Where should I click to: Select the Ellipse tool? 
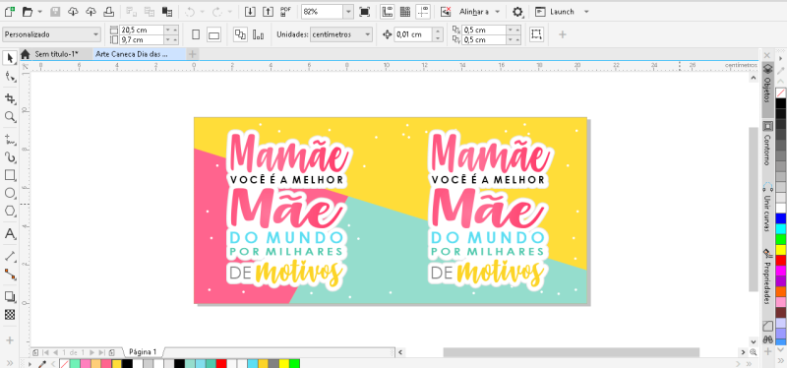coord(10,193)
